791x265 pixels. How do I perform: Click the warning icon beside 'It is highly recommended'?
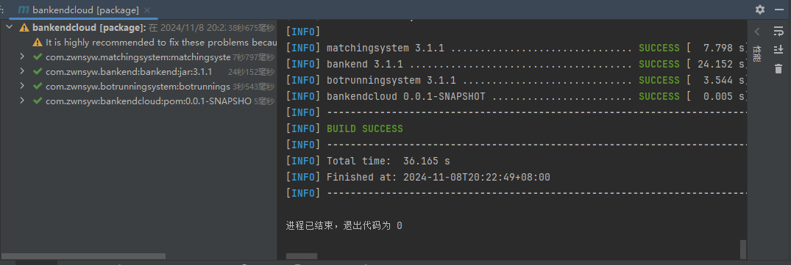pyautogui.click(x=38, y=43)
